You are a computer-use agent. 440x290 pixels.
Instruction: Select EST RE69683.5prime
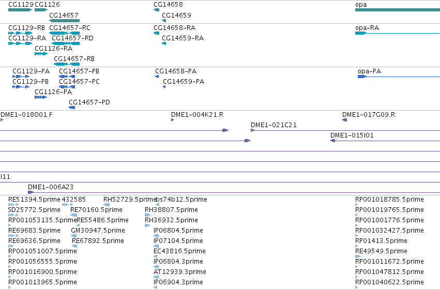(x=13, y=236)
